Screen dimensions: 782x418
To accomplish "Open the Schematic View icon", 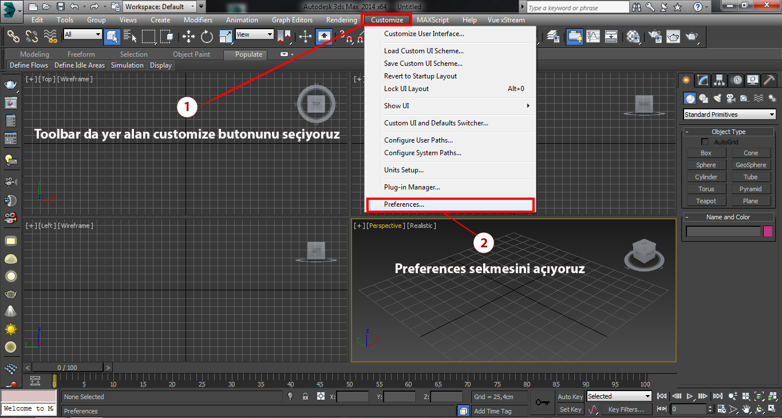I will (x=611, y=36).
